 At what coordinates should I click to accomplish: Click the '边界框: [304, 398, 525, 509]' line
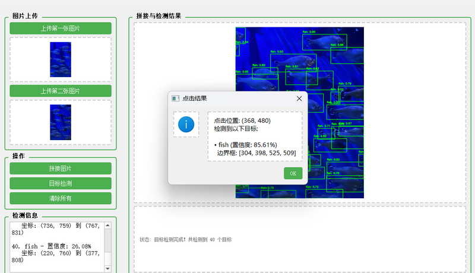point(256,153)
